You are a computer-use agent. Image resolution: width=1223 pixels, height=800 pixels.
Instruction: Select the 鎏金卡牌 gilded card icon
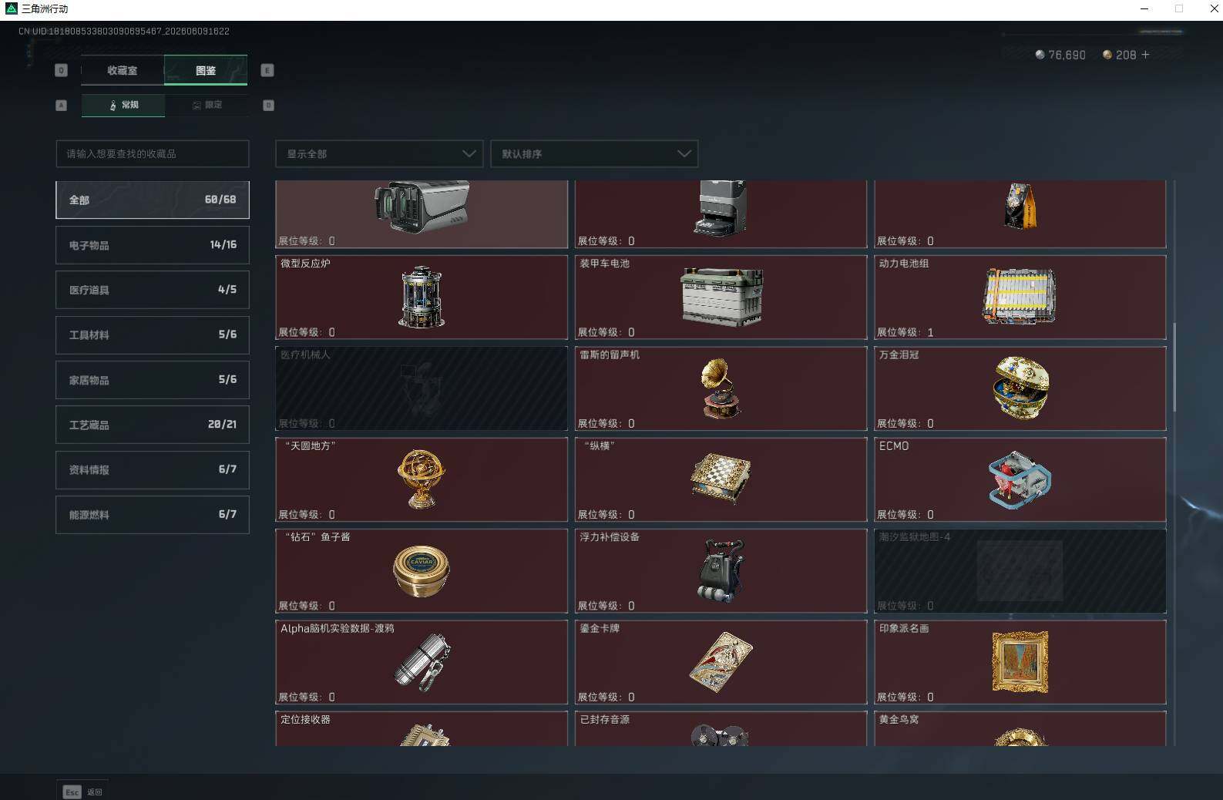tap(721, 662)
